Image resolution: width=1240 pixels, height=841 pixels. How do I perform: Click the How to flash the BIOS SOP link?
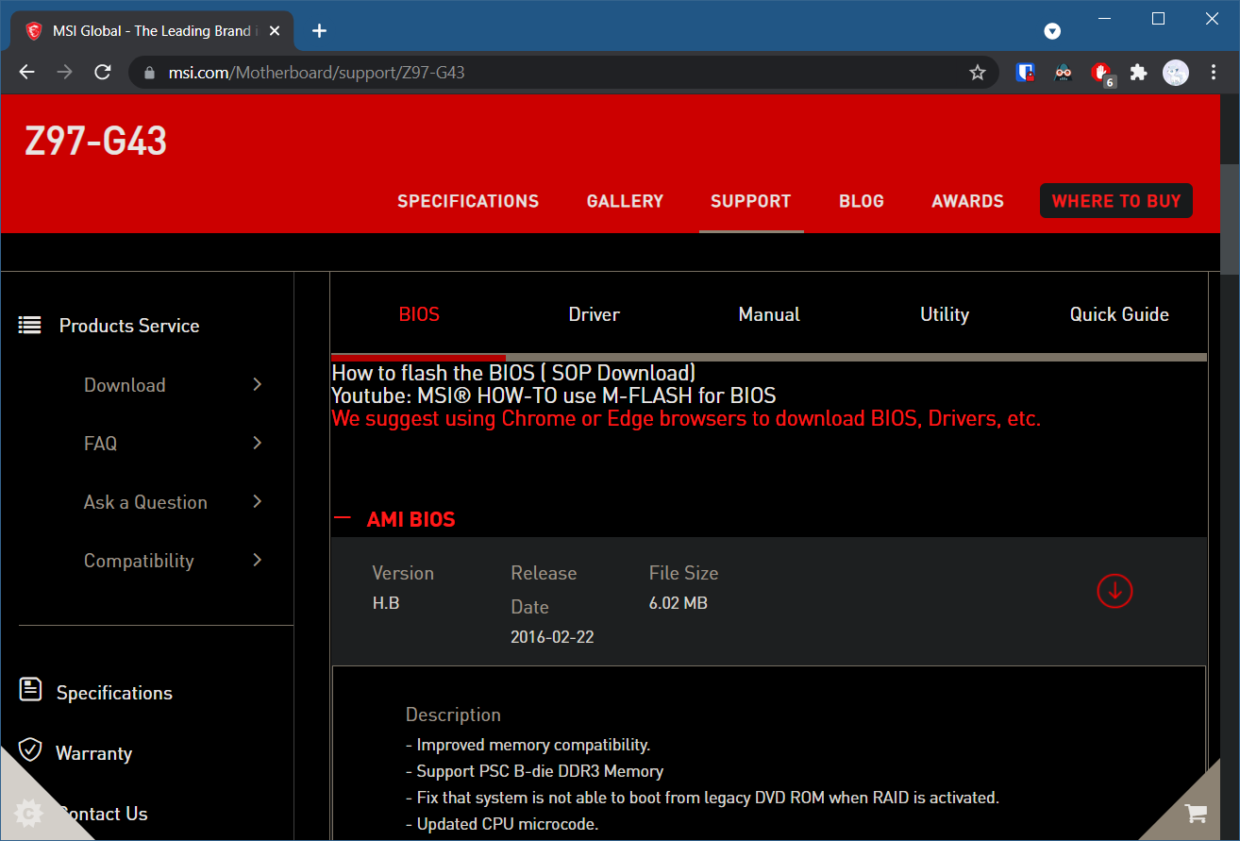pyautogui.click(x=513, y=373)
